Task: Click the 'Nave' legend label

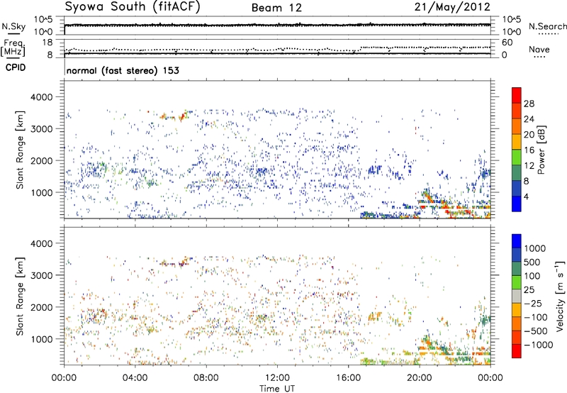Action: [539, 50]
